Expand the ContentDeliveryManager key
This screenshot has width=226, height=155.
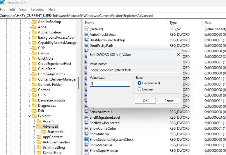(x=30, y=79)
